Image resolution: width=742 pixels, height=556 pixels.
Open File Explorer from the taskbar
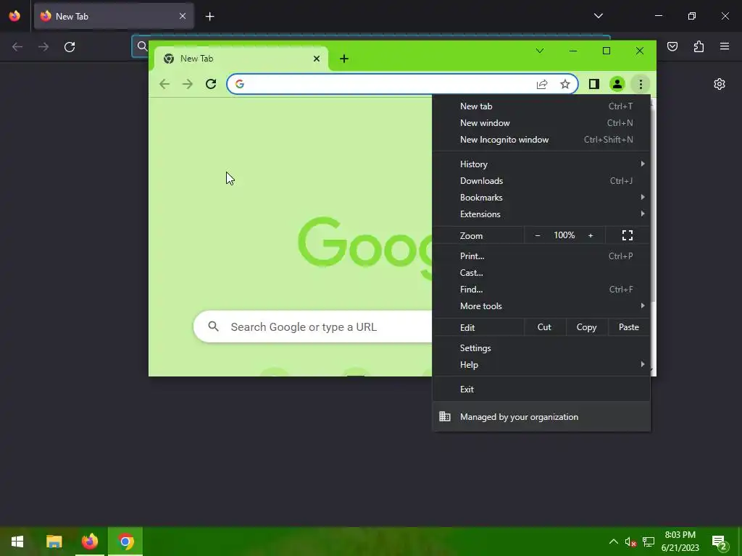(x=54, y=542)
